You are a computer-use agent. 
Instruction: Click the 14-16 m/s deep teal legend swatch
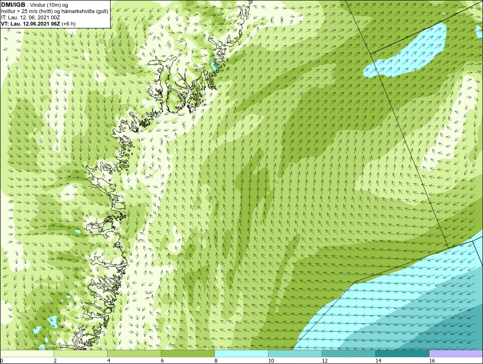tap(402, 353)
